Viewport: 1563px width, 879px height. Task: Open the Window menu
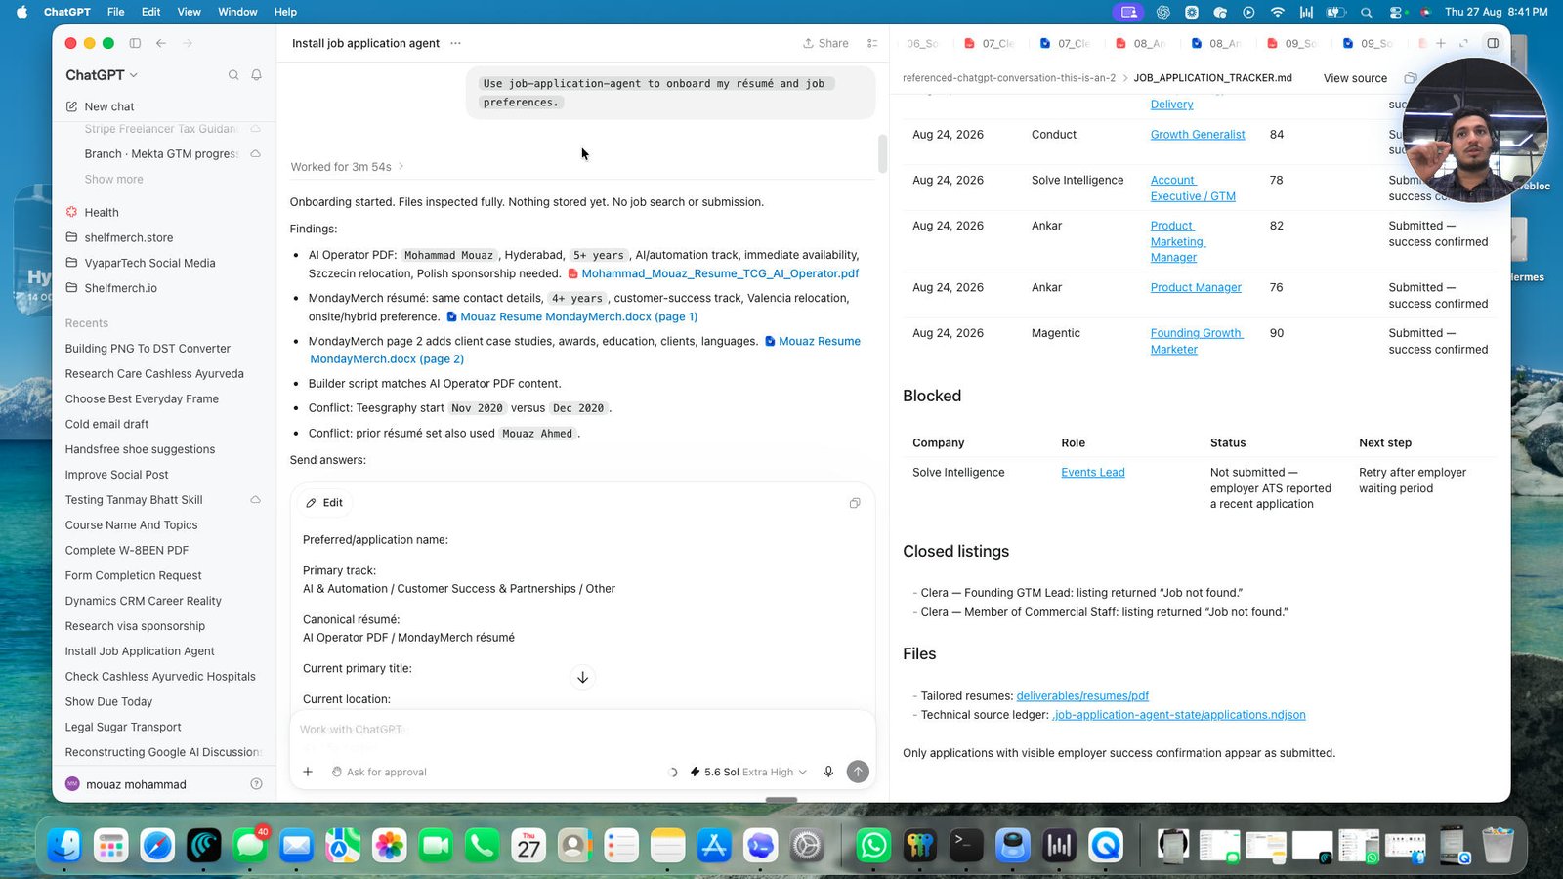point(237,12)
